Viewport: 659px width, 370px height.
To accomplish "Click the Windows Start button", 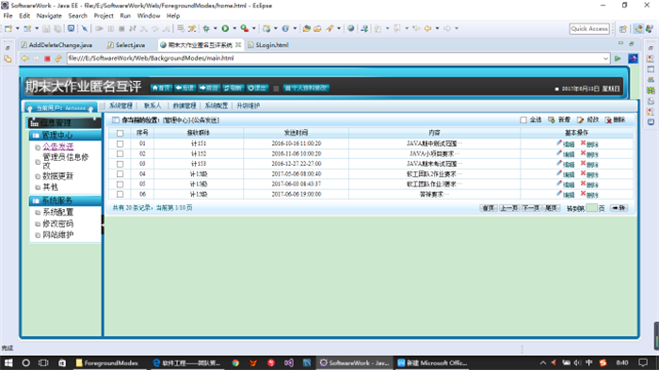I will [x=8, y=362].
